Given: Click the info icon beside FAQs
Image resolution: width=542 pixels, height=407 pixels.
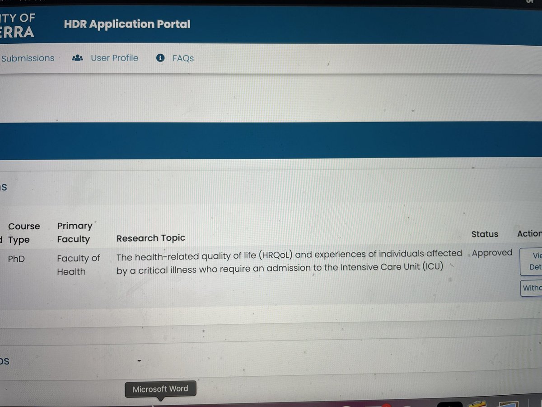Looking at the screenshot, I should click(x=160, y=58).
